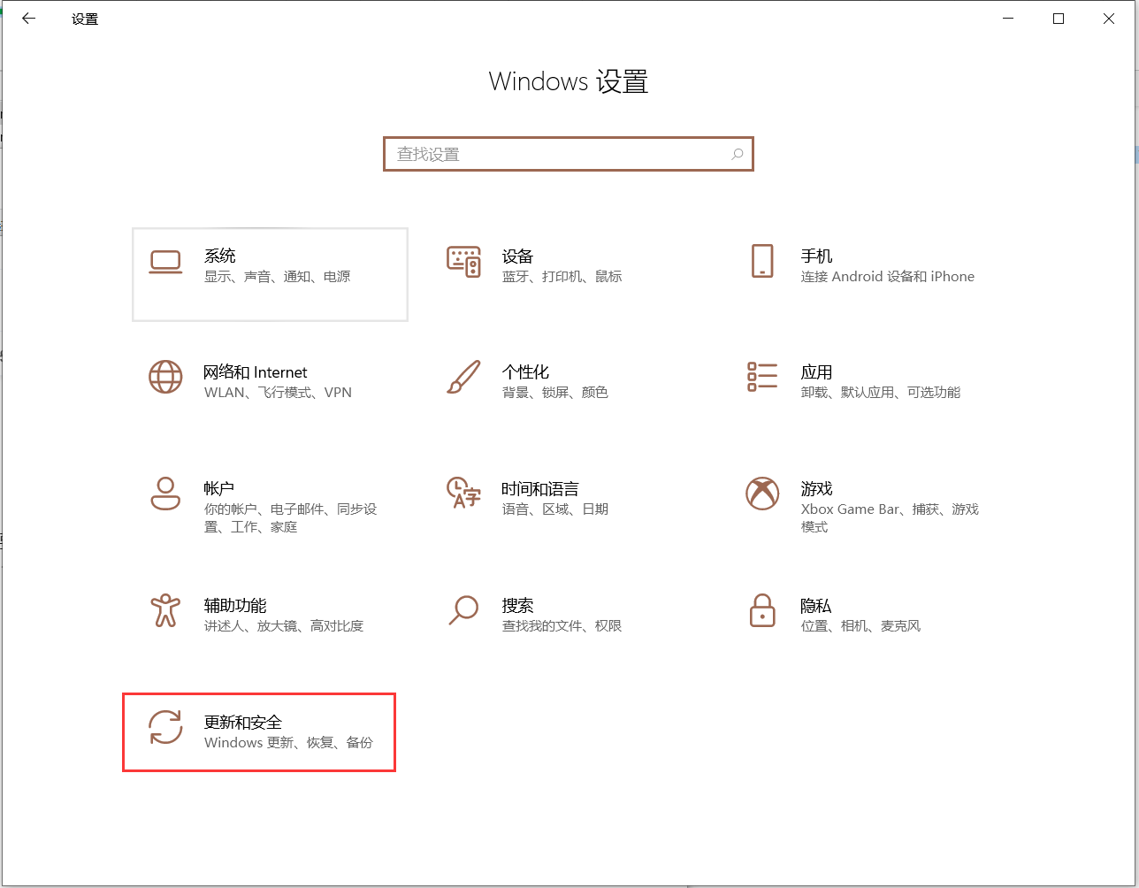Click the text 位置、相机、麦克风
Viewport: 1139px width, 888px height.
(861, 626)
